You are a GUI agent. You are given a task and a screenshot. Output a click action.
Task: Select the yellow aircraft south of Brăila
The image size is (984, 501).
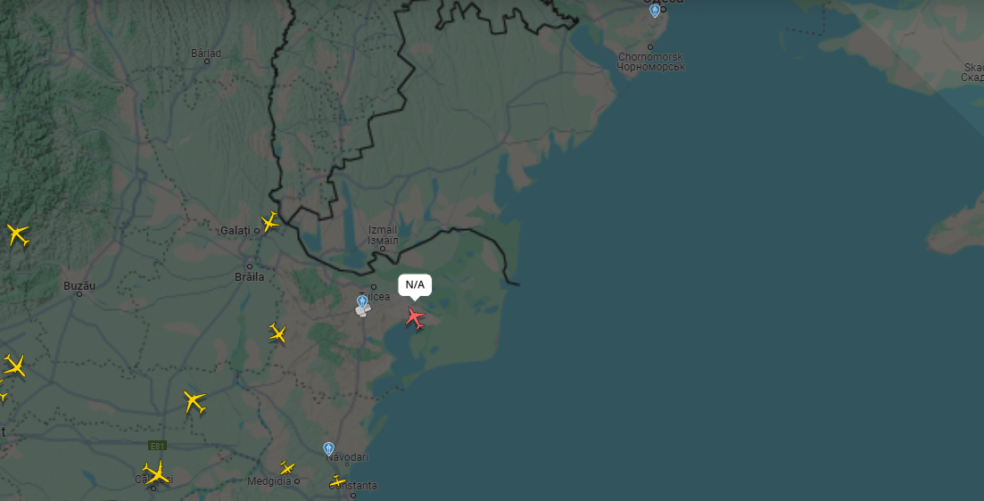pyautogui.click(x=277, y=333)
